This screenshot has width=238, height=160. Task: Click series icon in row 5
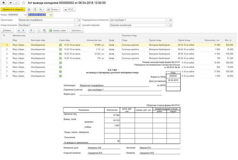point(60,63)
